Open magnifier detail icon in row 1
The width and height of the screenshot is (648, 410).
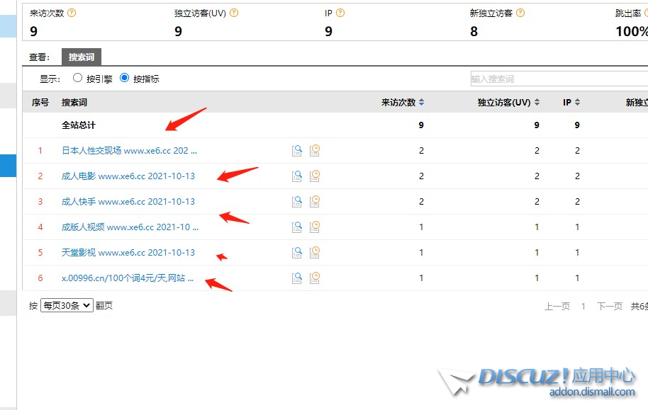pyautogui.click(x=298, y=150)
